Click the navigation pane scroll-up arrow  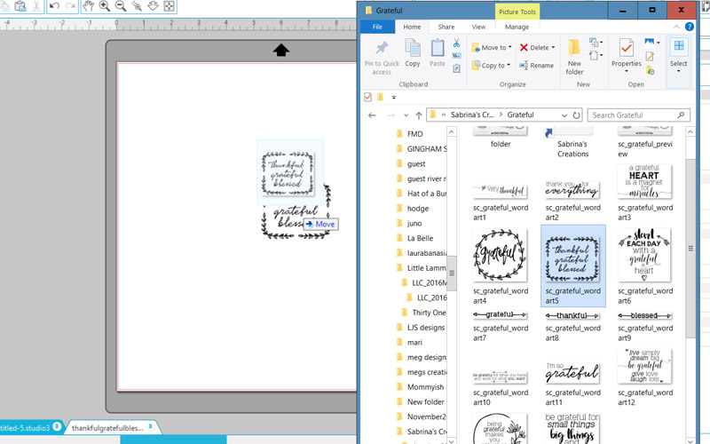coord(452,131)
